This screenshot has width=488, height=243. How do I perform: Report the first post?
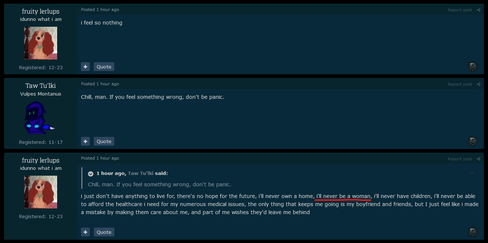(x=459, y=10)
